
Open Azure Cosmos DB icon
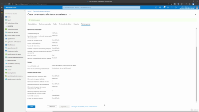(x=6, y=48)
